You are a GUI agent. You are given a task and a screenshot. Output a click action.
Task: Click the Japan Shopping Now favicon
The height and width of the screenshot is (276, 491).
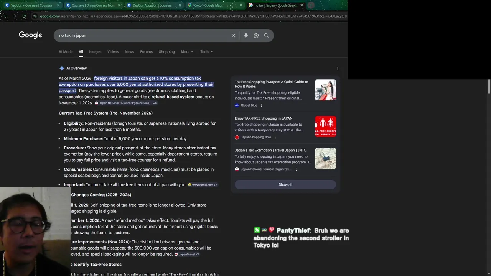click(237, 137)
